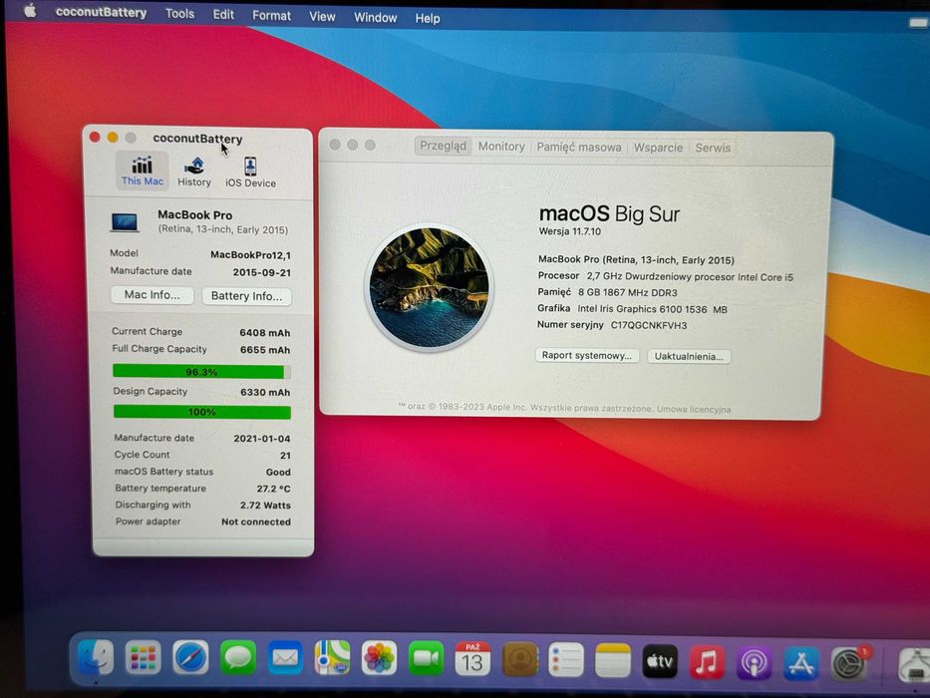Open Contacts from the Dock
Image resolution: width=930 pixels, height=698 pixels.
520,659
